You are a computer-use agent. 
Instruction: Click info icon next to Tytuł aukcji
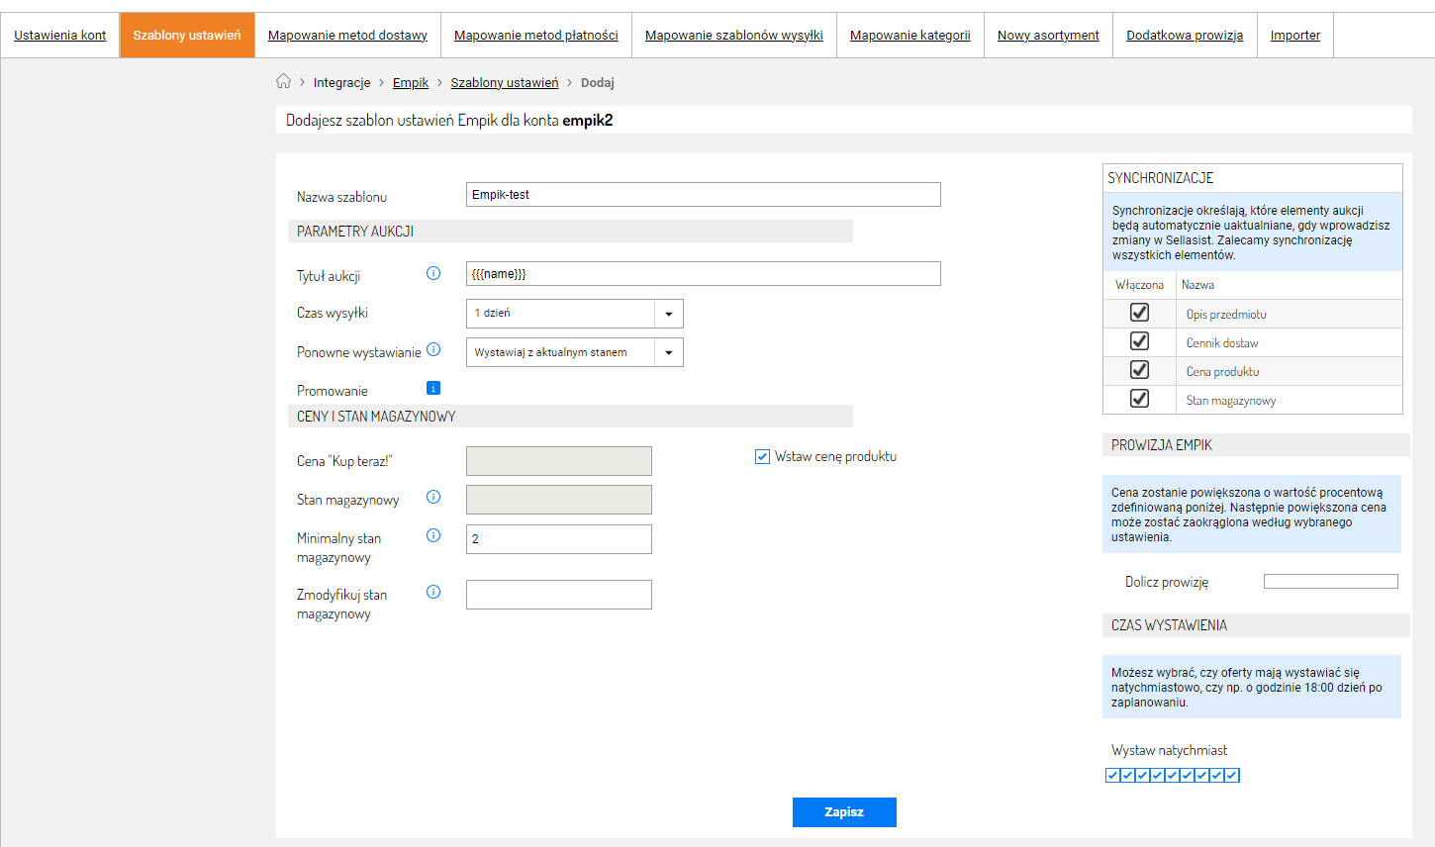433,273
